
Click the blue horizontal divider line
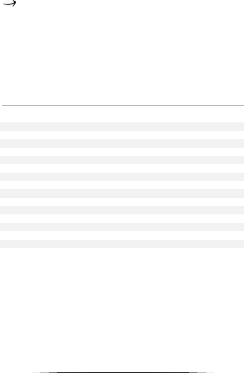tap(123, 106)
